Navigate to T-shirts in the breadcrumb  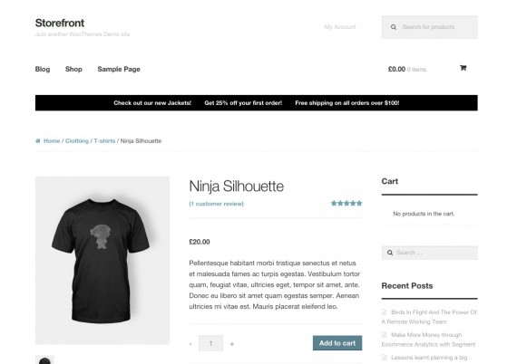point(104,141)
